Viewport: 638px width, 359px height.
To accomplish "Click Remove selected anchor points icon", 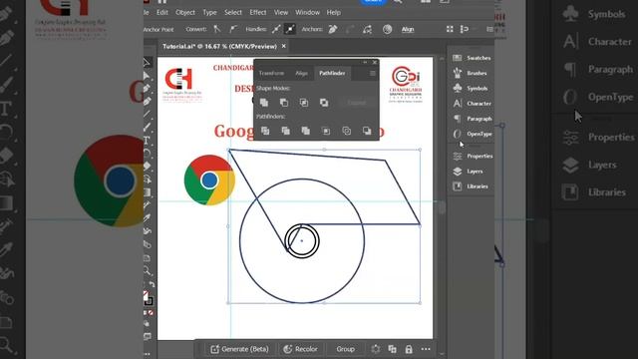I will 333,29.
